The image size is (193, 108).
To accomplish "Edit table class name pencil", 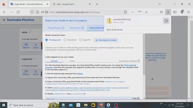I will [x=30, y=32].
